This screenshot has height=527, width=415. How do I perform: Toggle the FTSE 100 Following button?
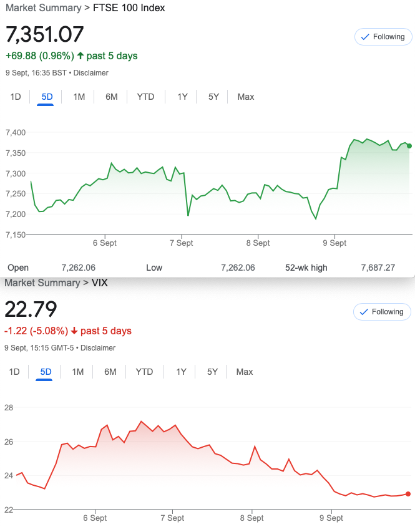pyautogui.click(x=383, y=37)
